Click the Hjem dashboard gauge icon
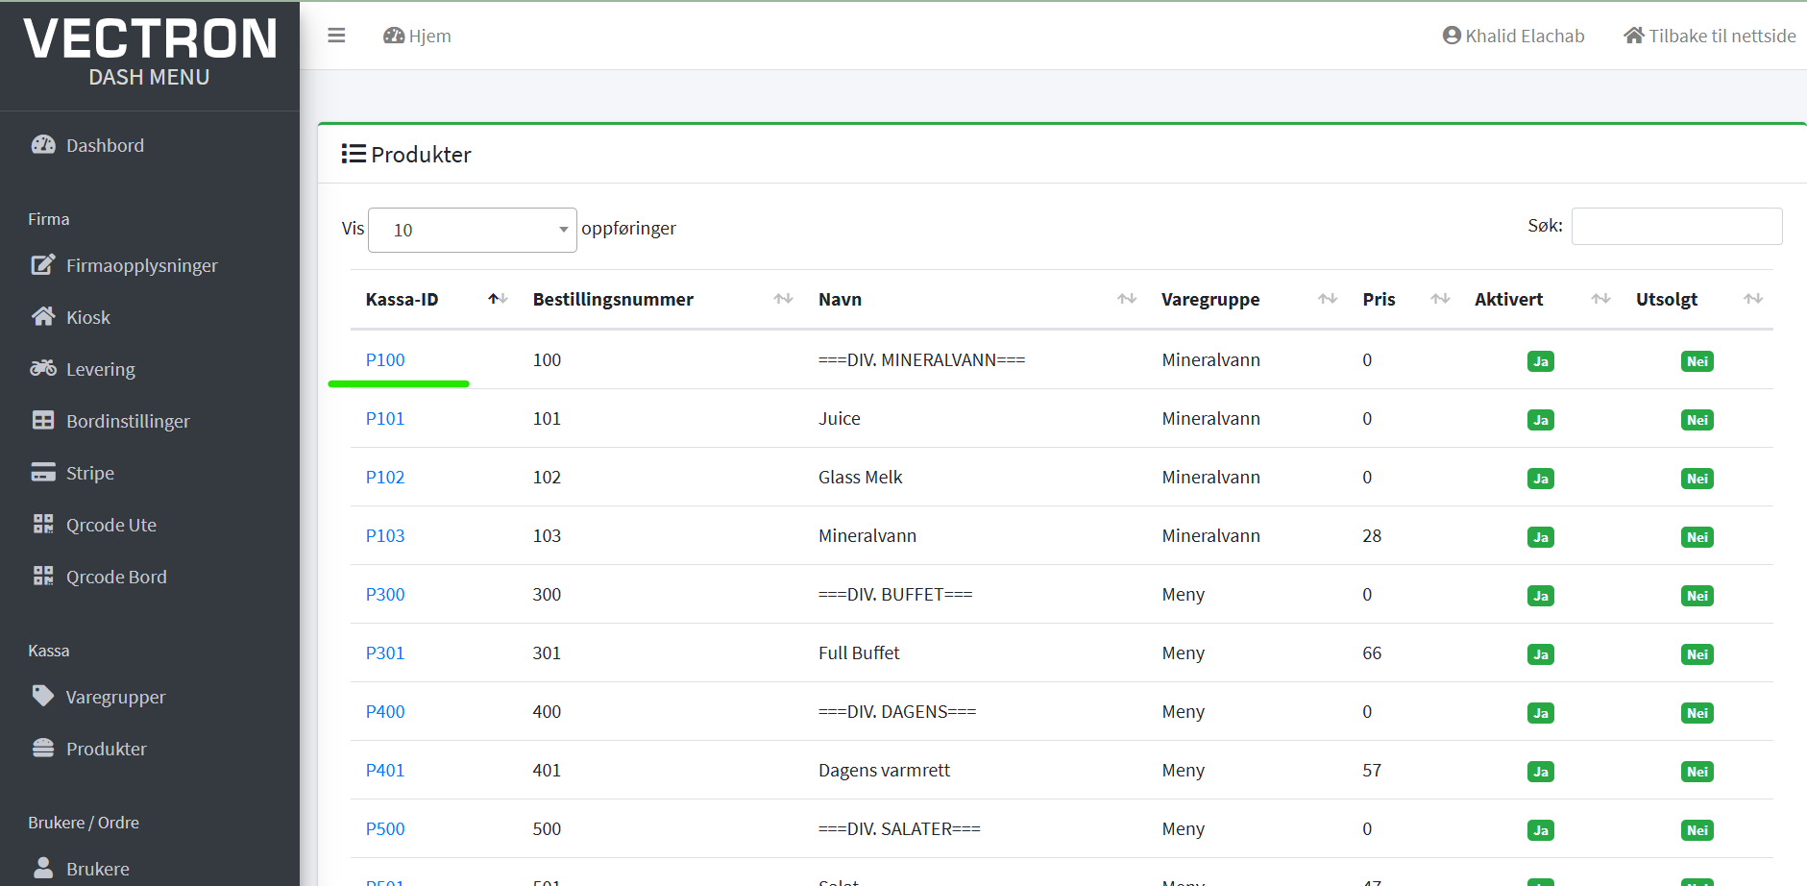 pyautogui.click(x=394, y=36)
